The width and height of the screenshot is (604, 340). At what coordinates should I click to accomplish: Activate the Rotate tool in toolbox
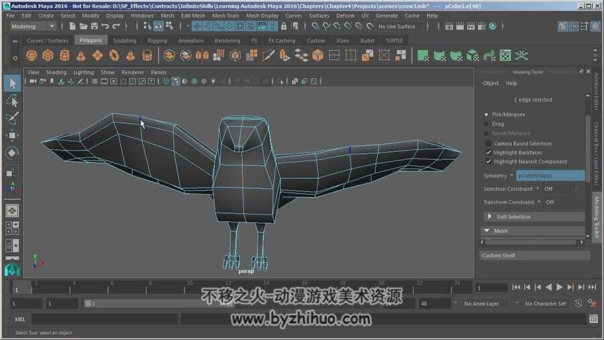point(12,153)
